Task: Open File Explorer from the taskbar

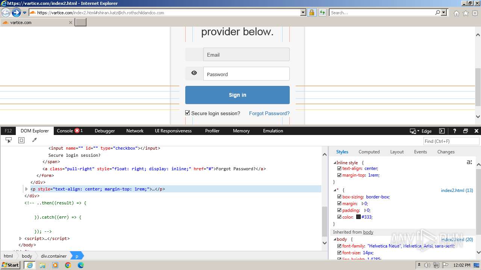Action: tap(42, 265)
